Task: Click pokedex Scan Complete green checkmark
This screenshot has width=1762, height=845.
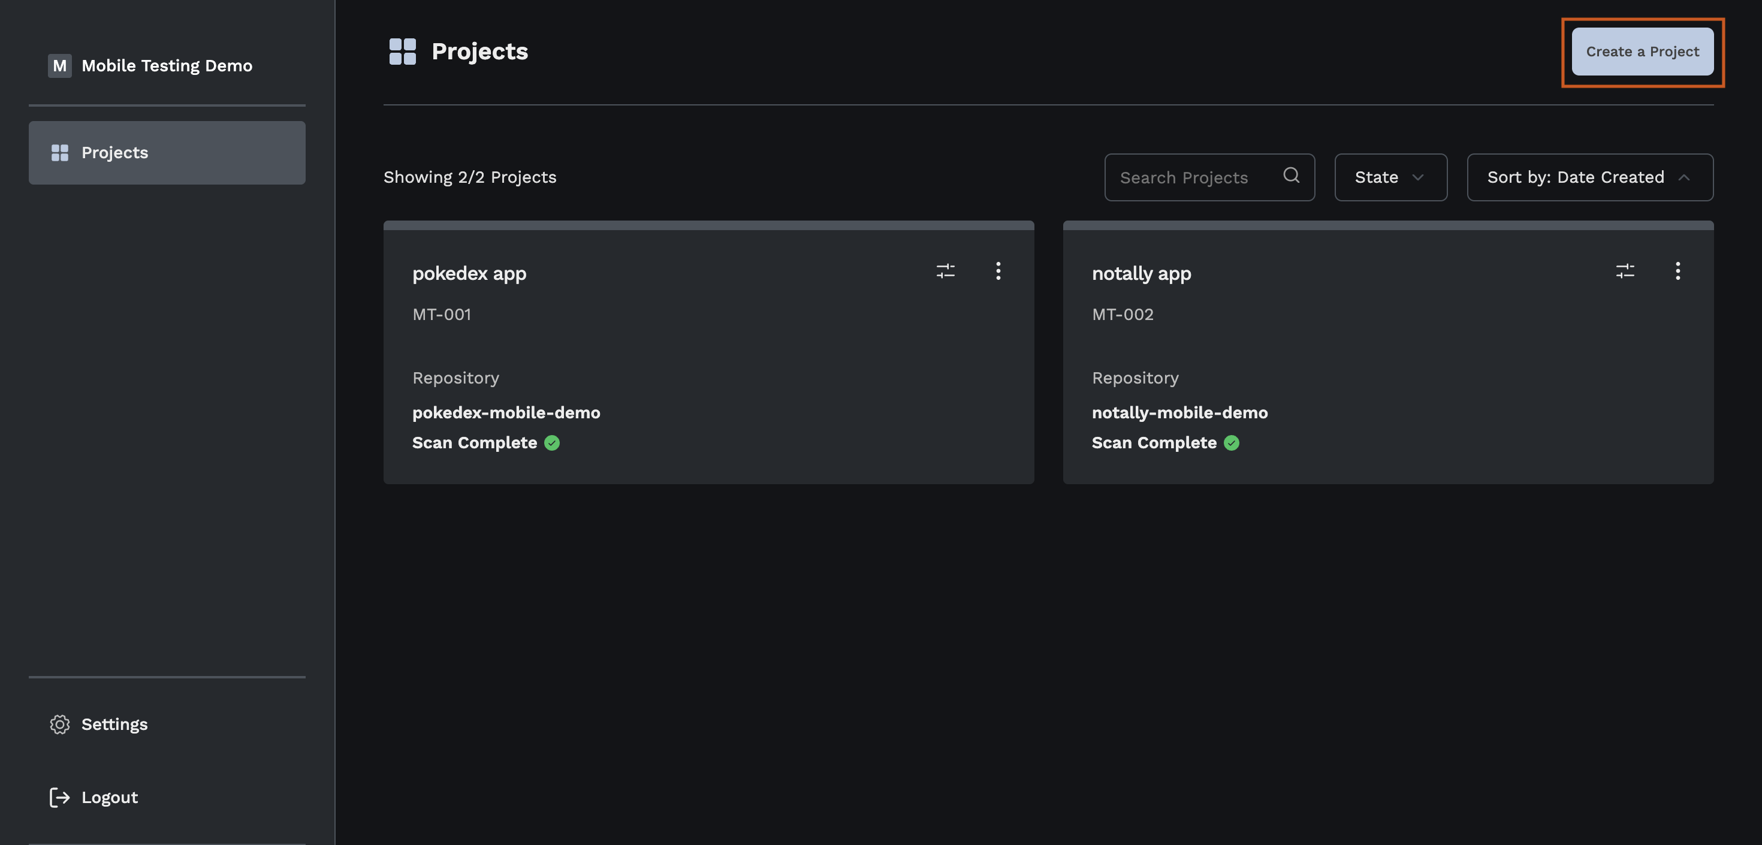Action: (x=552, y=443)
